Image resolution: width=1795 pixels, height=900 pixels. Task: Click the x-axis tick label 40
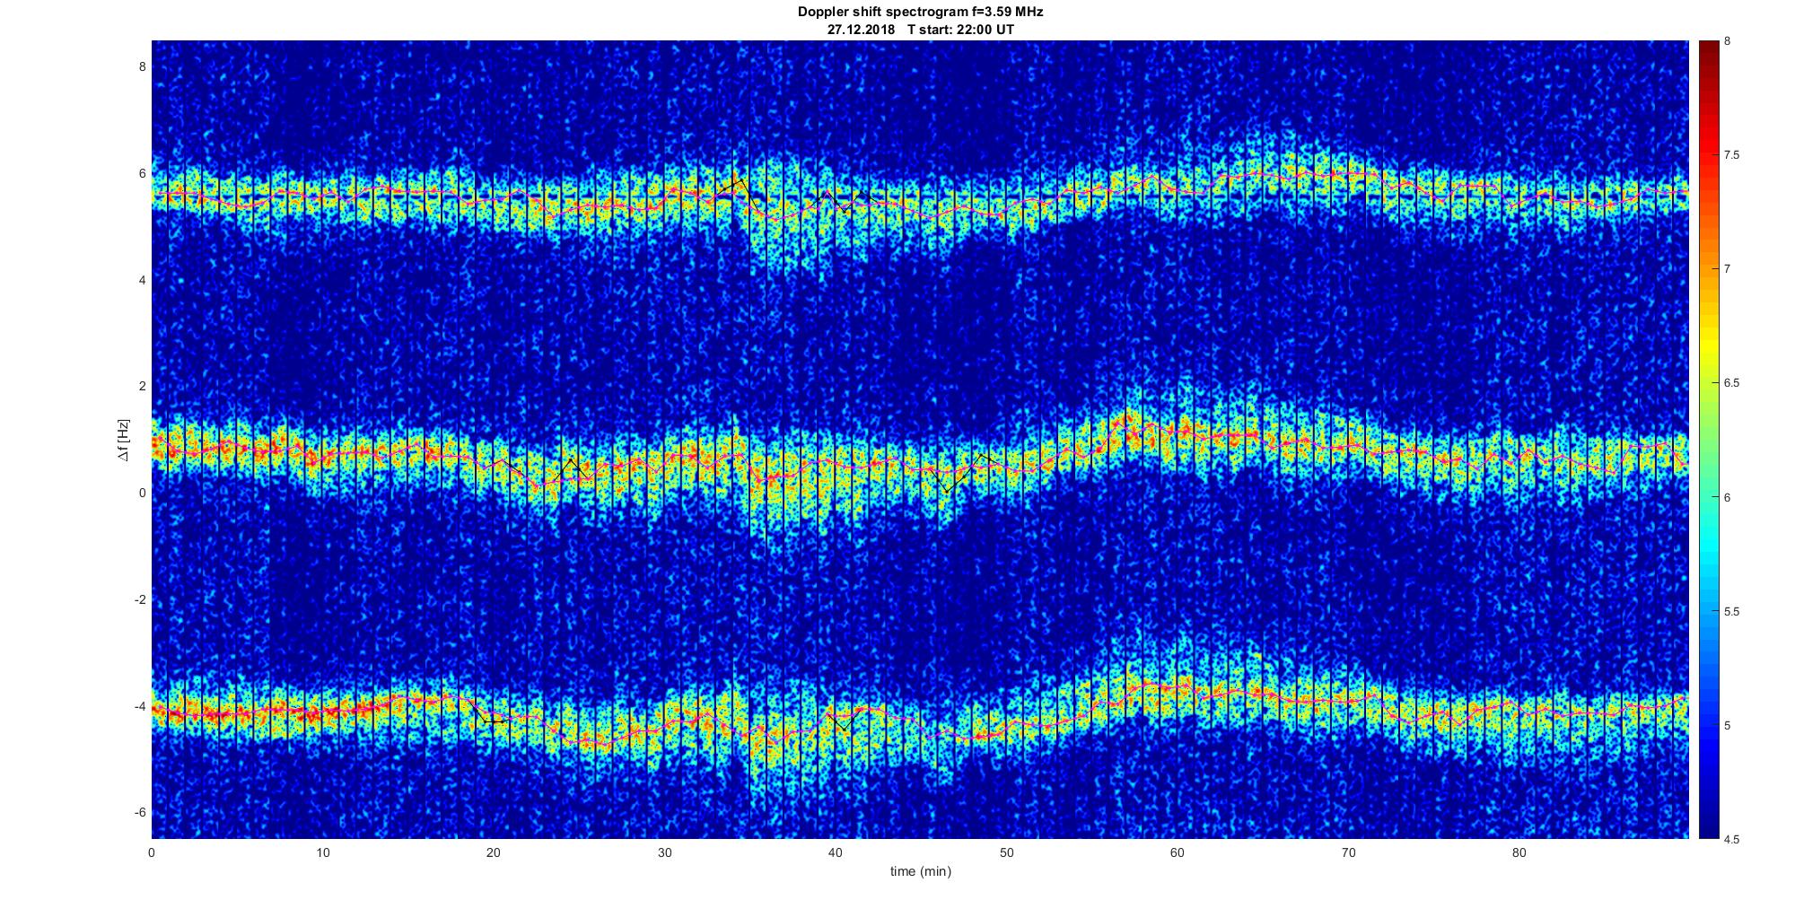[835, 852]
